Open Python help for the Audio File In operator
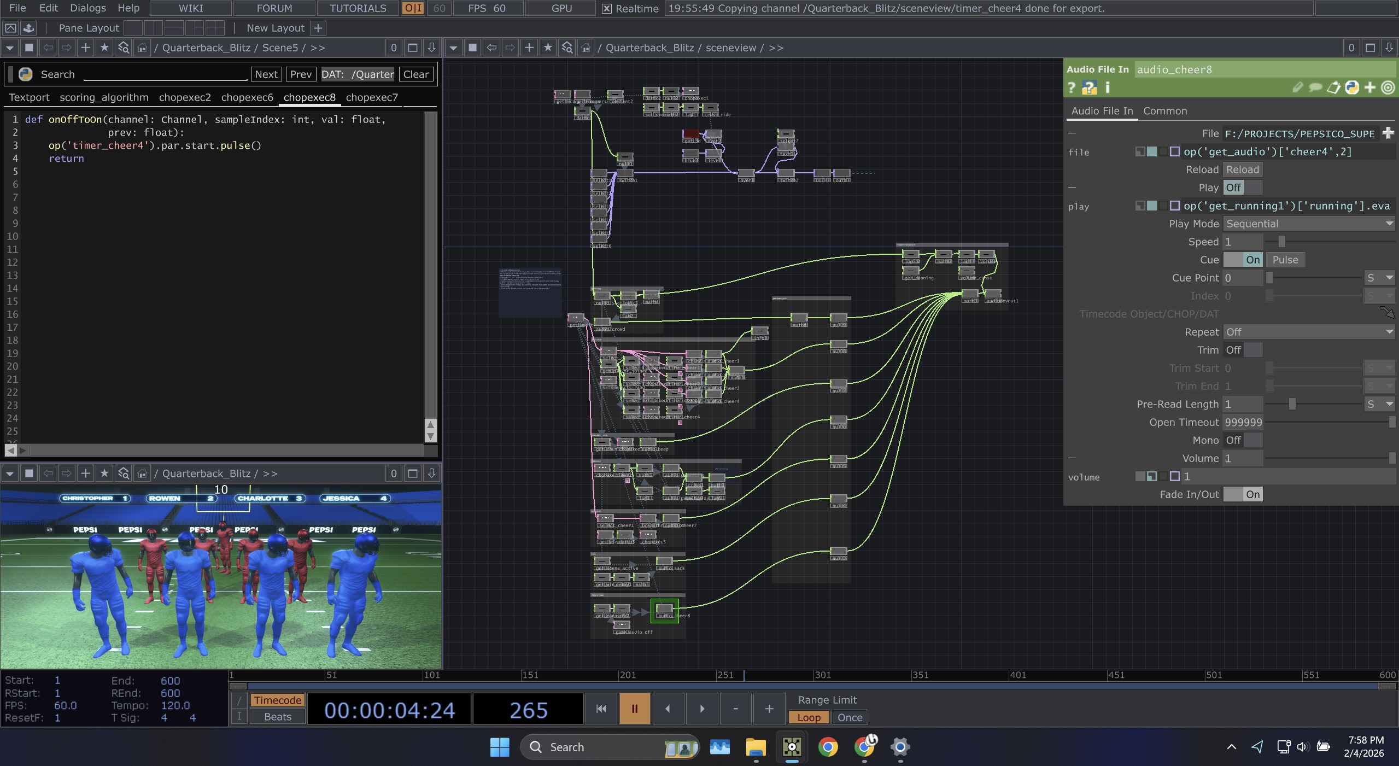This screenshot has width=1399, height=766. 1089,87
